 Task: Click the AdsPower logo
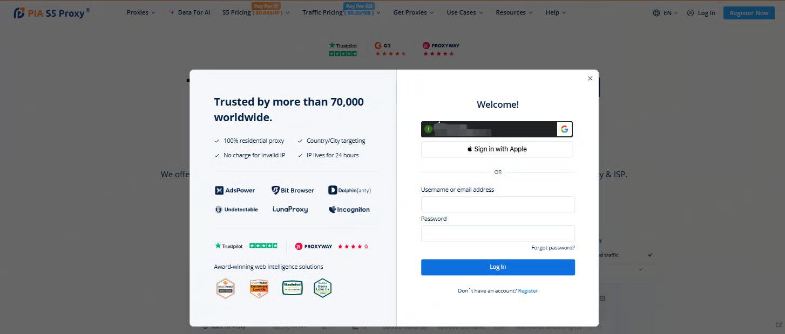coord(235,190)
